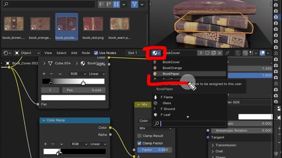
Task: Click the white ramp stop above Pos 0.660
Action: (83, 83)
